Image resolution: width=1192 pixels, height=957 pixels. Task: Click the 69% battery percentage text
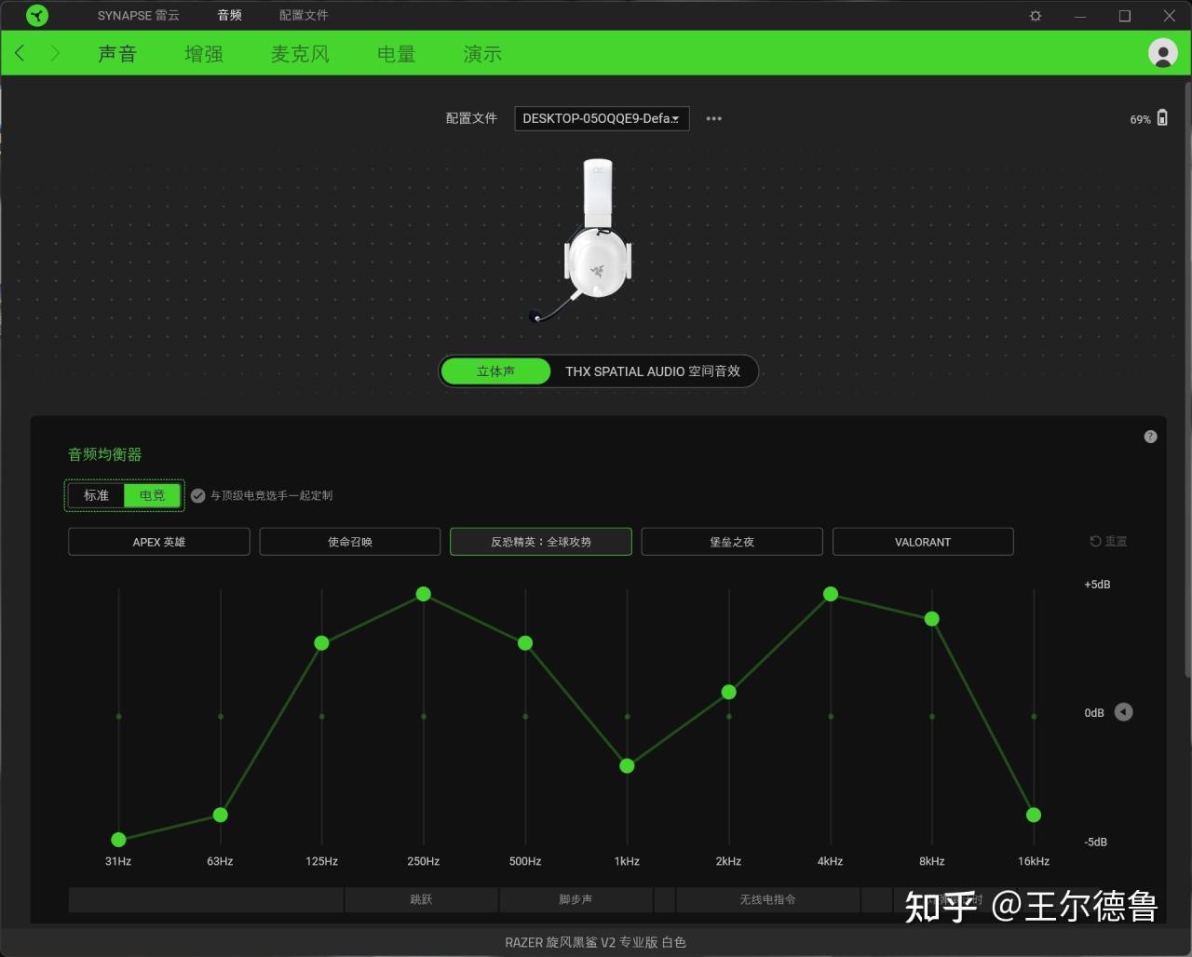coord(1141,120)
